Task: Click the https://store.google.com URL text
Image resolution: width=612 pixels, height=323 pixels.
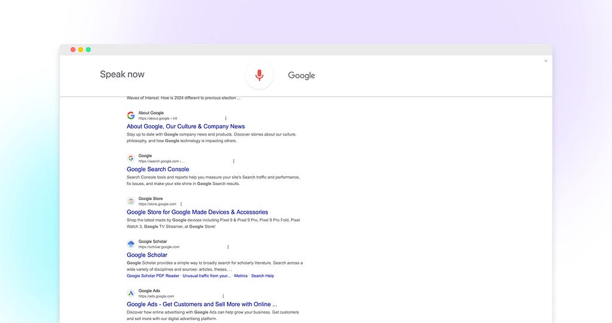Action: pos(157,204)
